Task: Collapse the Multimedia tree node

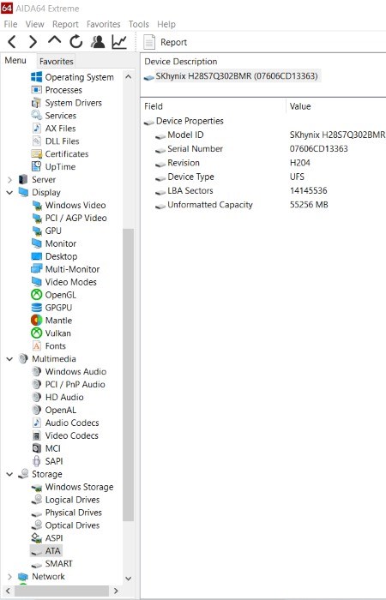Action: tap(9, 358)
